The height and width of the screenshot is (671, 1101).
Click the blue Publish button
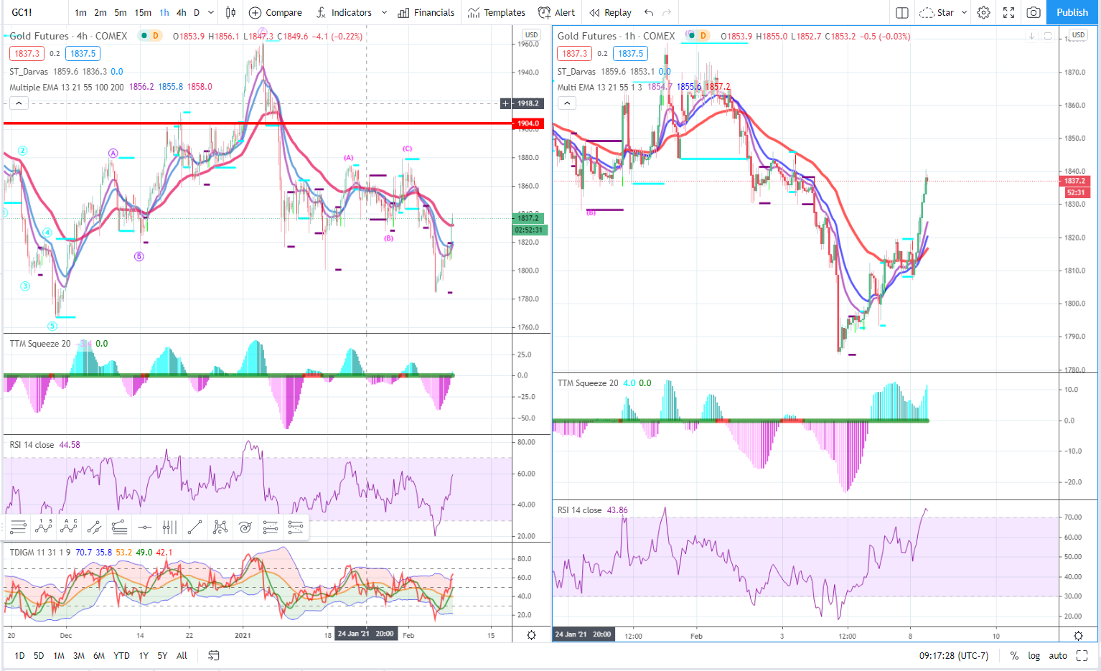pos(1072,12)
